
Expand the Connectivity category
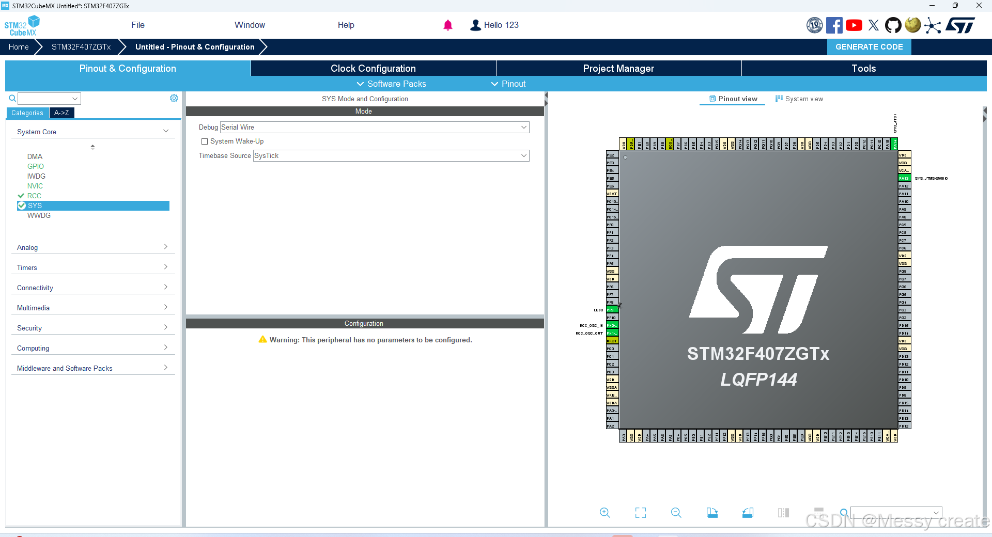click(x=93, y=288)
